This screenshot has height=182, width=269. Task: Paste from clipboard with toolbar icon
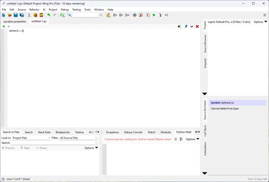tap(41, 15)
